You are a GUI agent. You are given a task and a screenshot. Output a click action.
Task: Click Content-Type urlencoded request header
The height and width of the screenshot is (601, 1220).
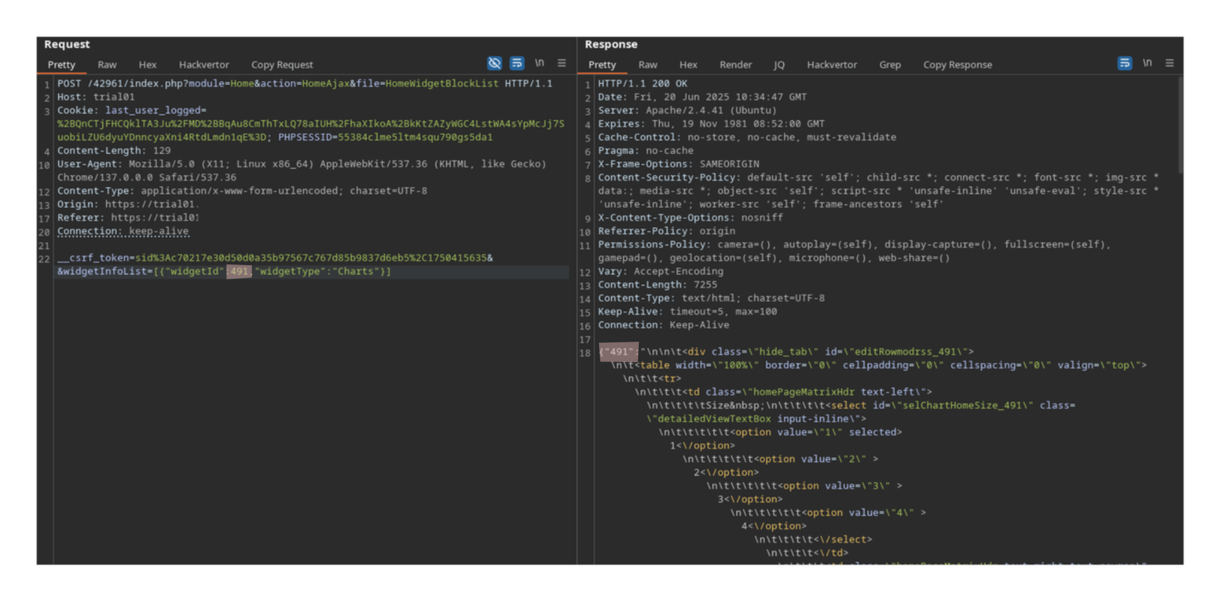242,191
